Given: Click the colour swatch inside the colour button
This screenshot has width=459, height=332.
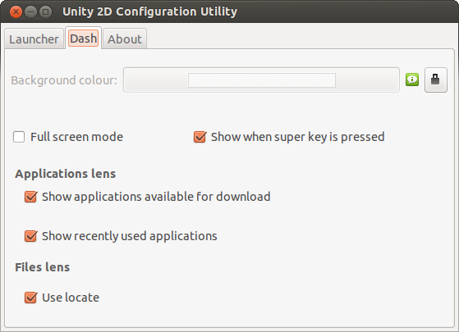Looking at the screenshot, I should tap(262, 80).
